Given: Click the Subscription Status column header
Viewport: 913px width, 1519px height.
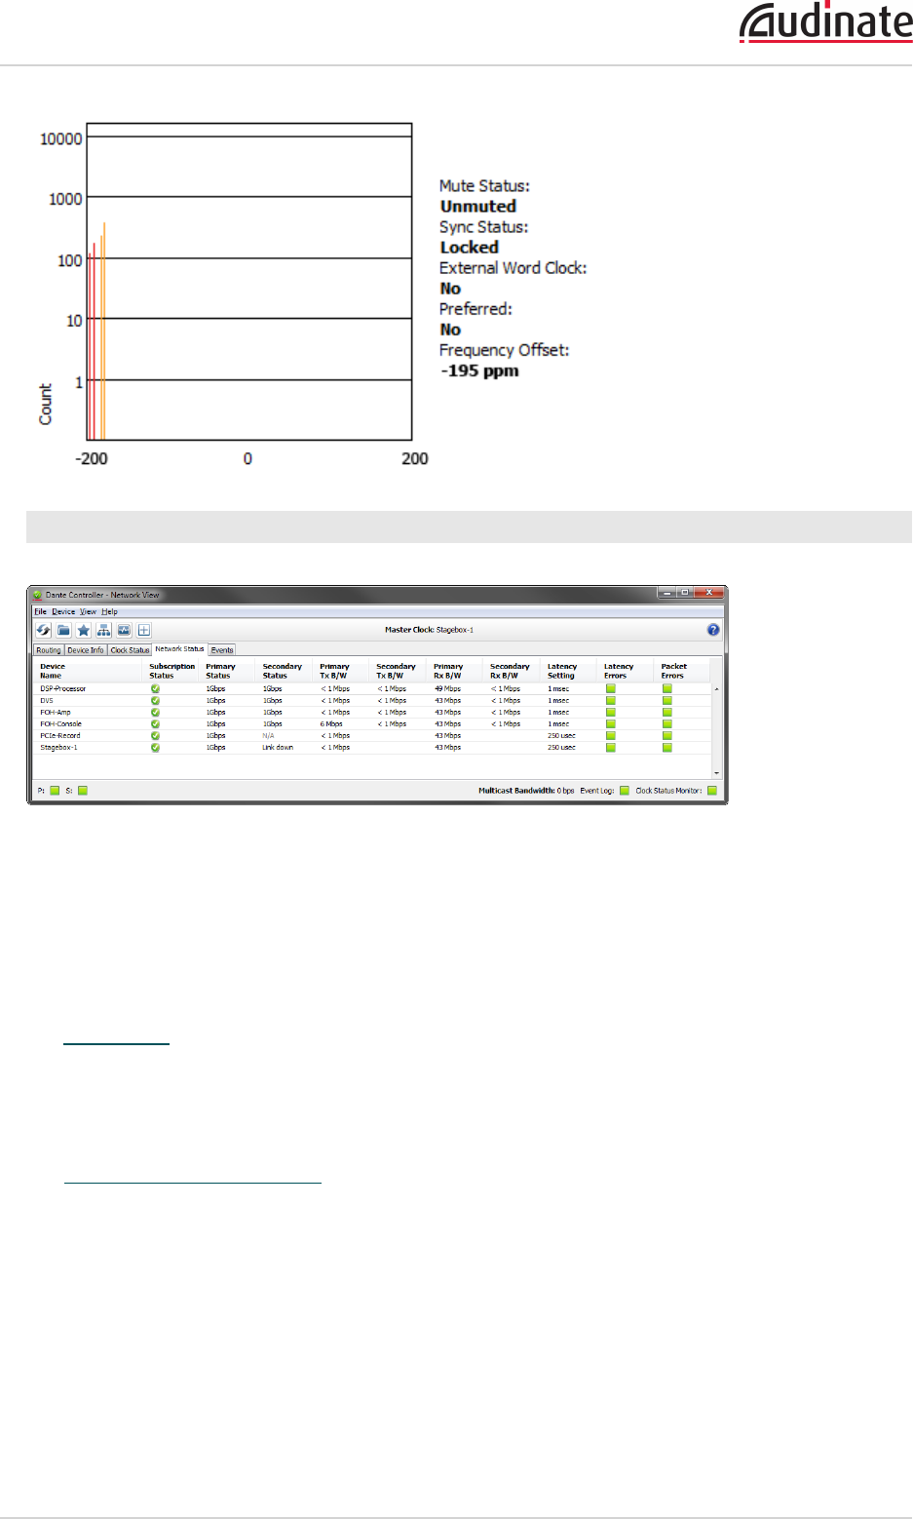Looking at the screenshot, I should [171, 671].
